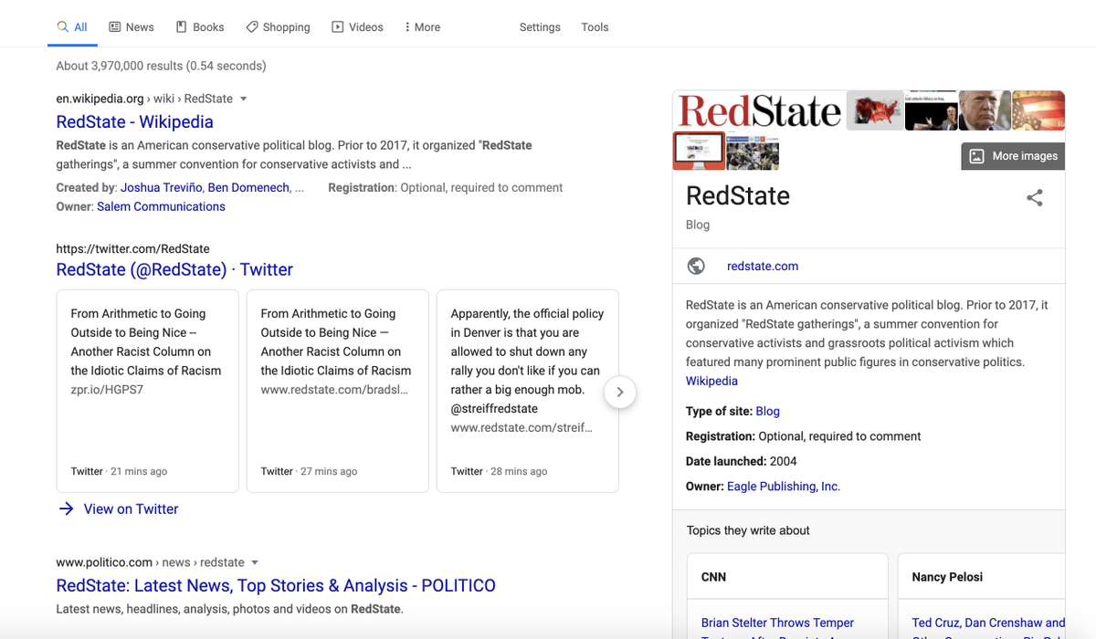Open the Denver rally tweet card

[527, 392]
